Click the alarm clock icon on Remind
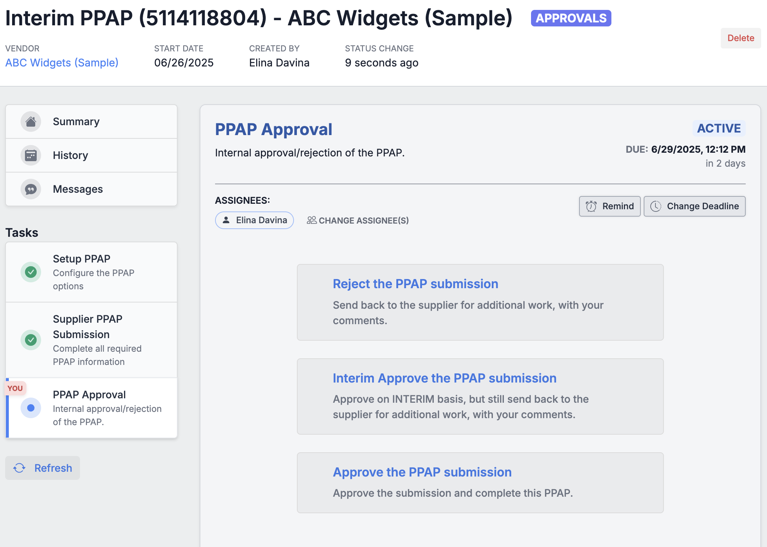The height and width of the screenshot is (547, 767). coord(591,206)
